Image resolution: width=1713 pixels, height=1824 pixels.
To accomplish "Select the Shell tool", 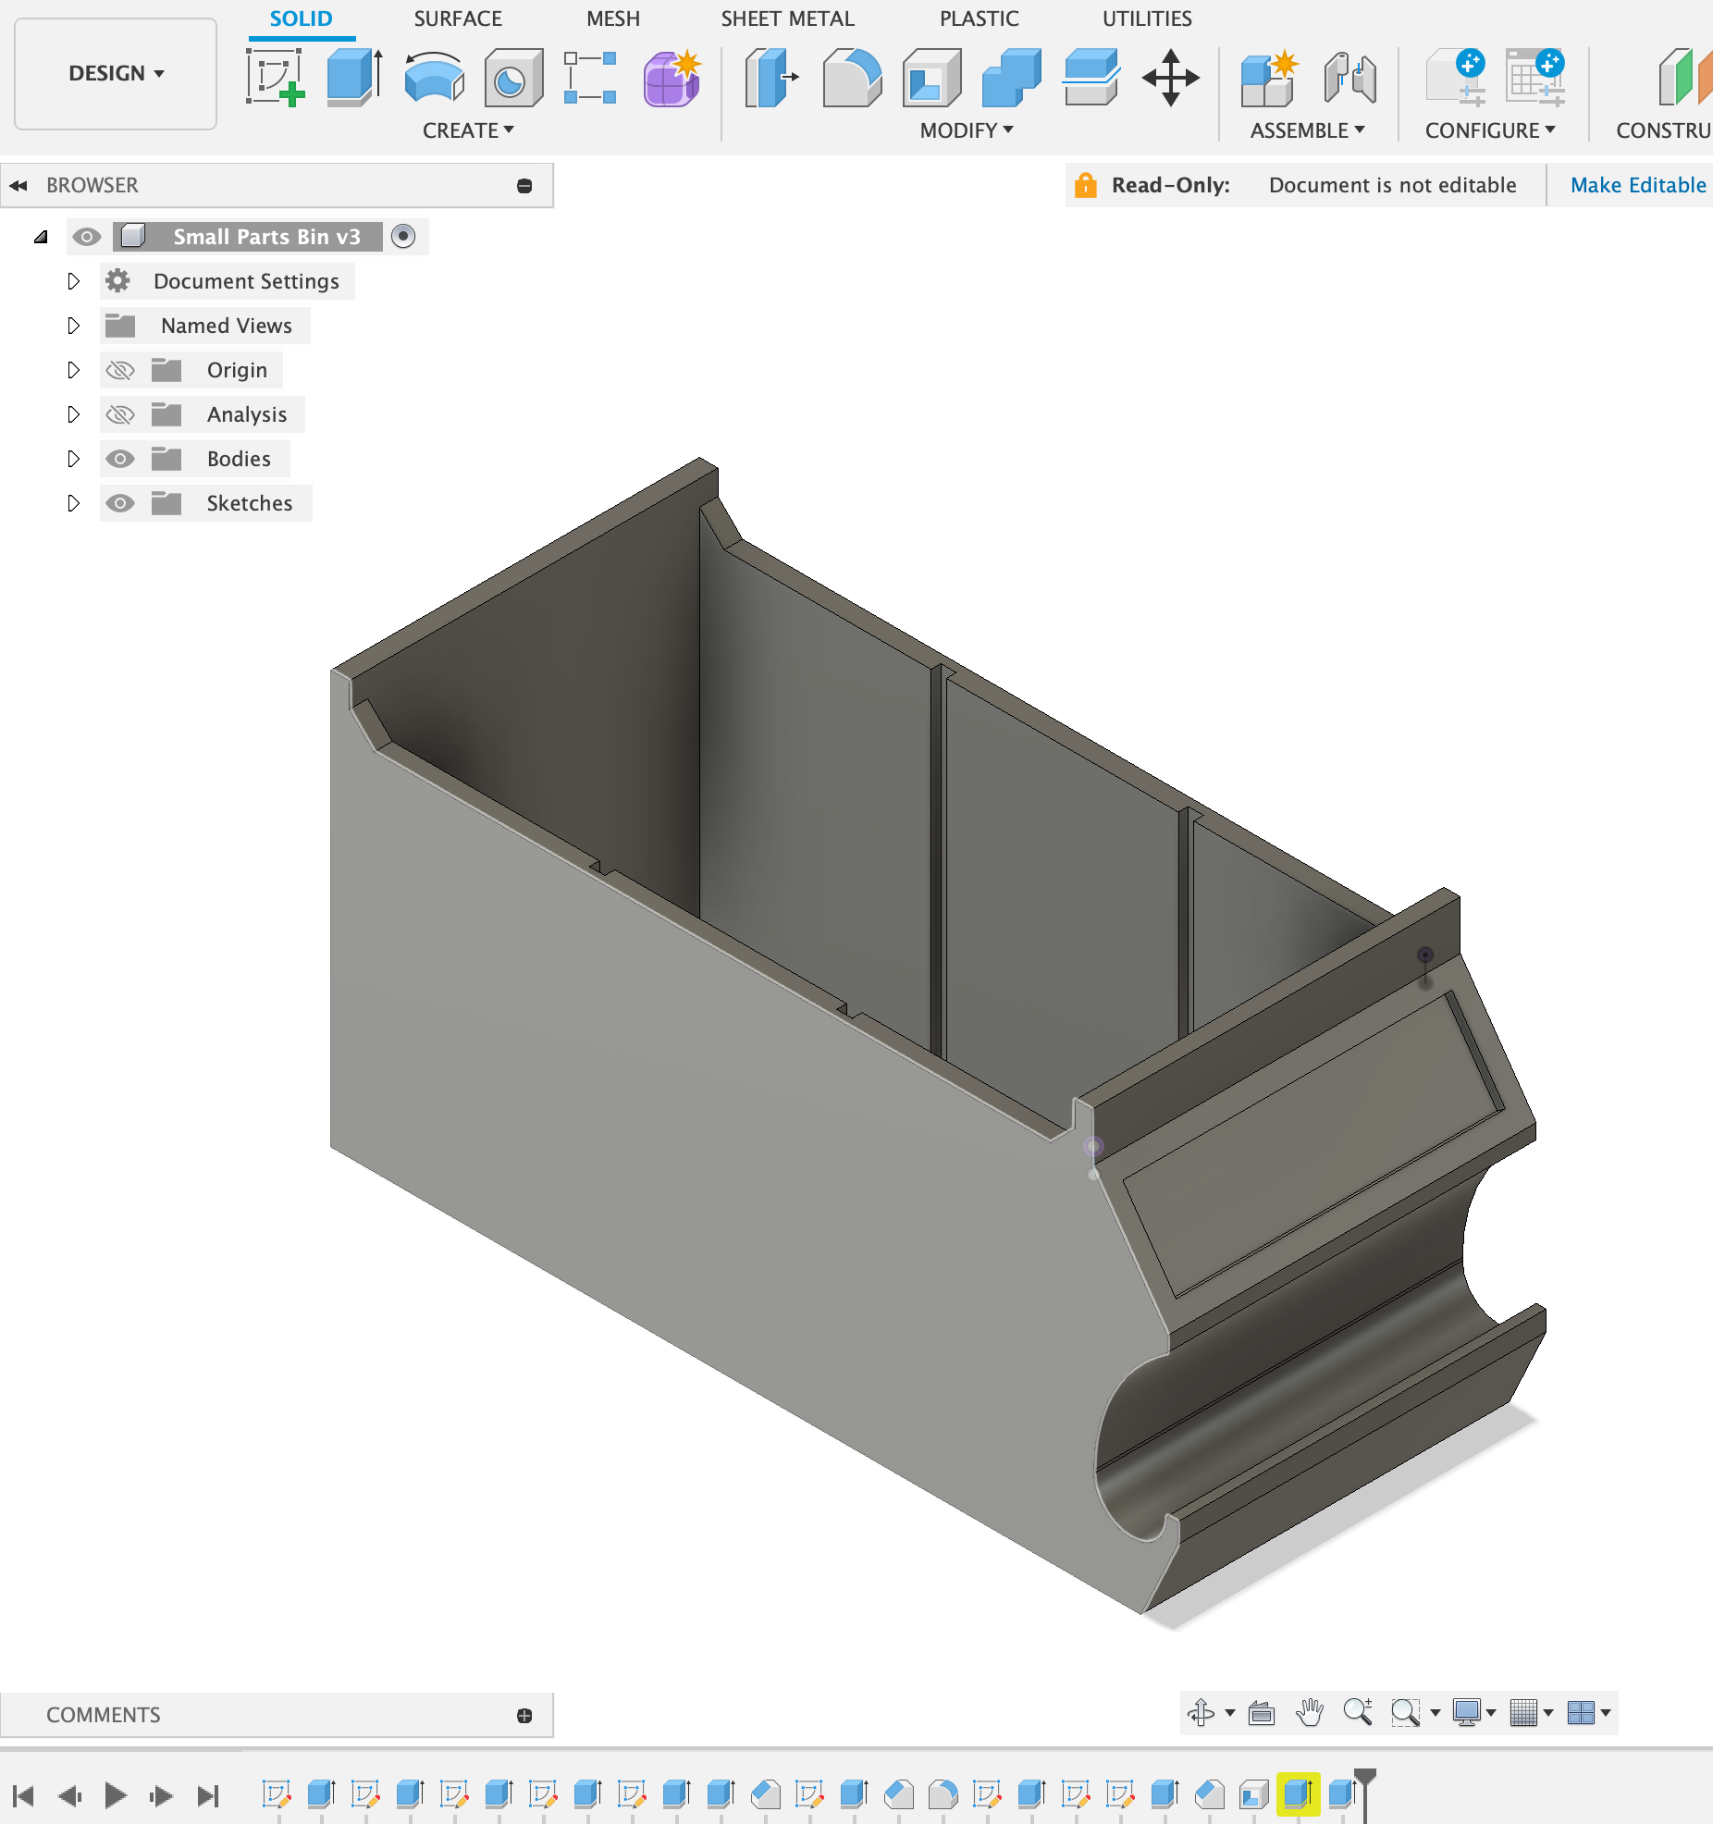I will 931,78.
